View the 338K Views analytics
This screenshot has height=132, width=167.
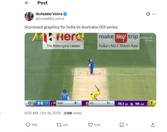73,113
